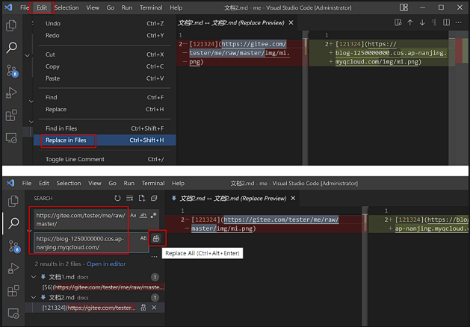Open Search view in lower window activity bar
This screenshot has width=470, height=327.
[13, 223]
